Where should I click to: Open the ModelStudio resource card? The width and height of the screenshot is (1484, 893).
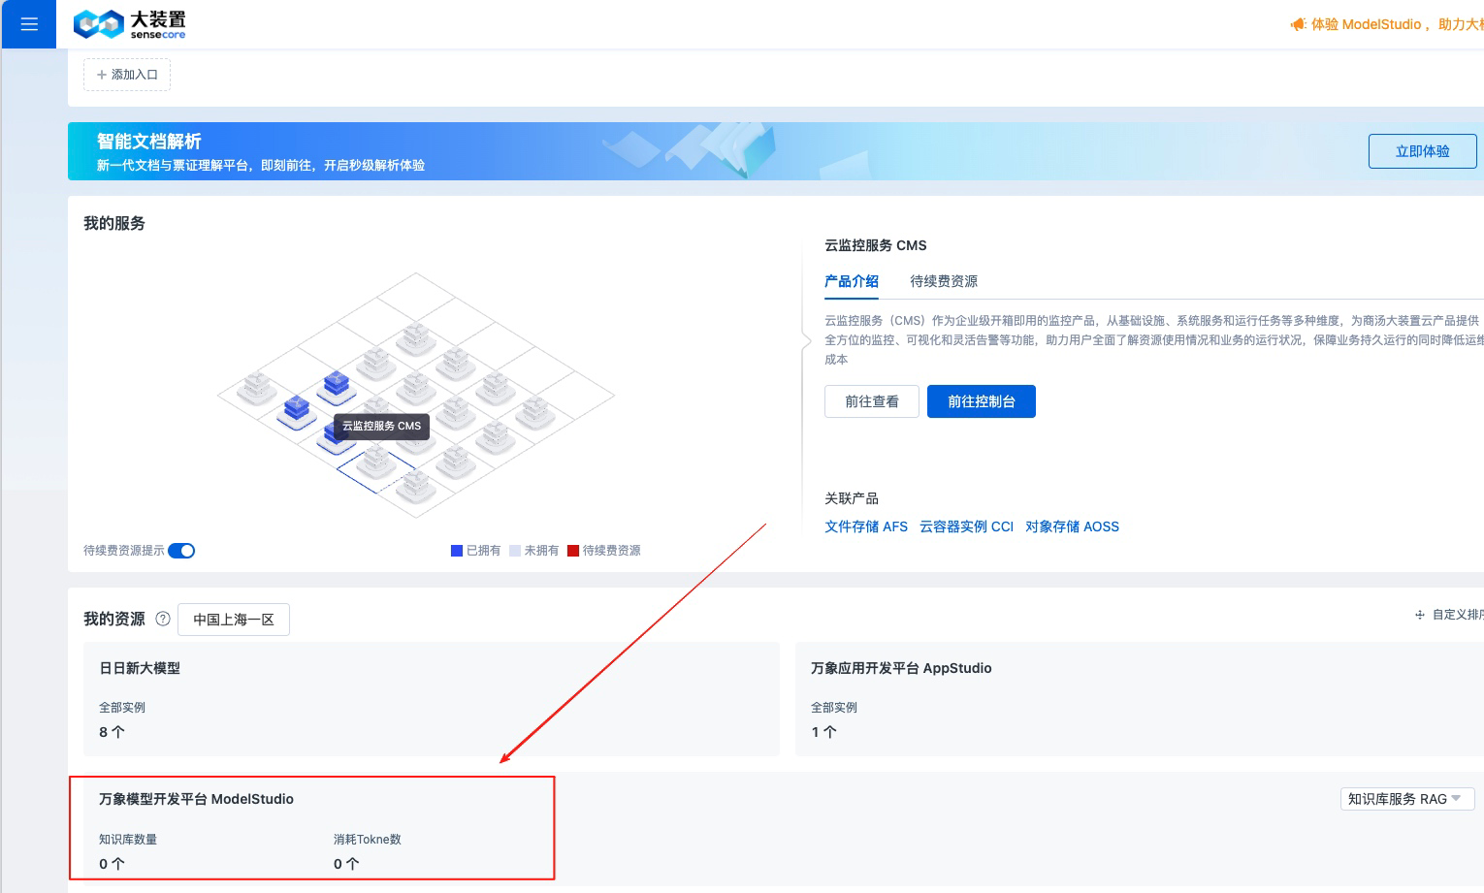(310, 827)
